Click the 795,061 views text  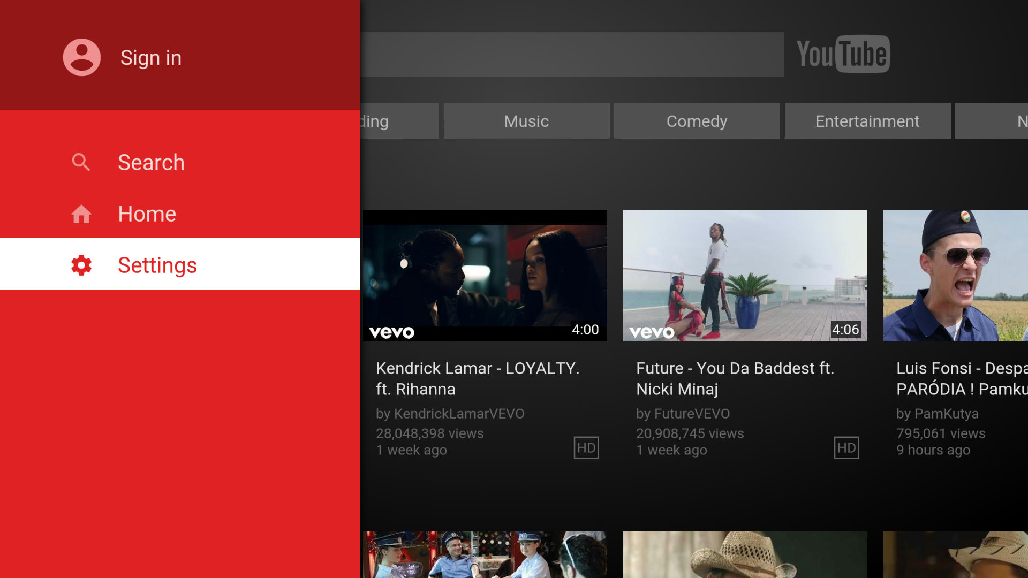(941, 433)
